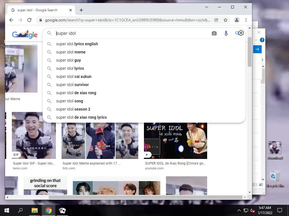Search by image with camera icon
The image size is (289, 216).
[214, 33]
